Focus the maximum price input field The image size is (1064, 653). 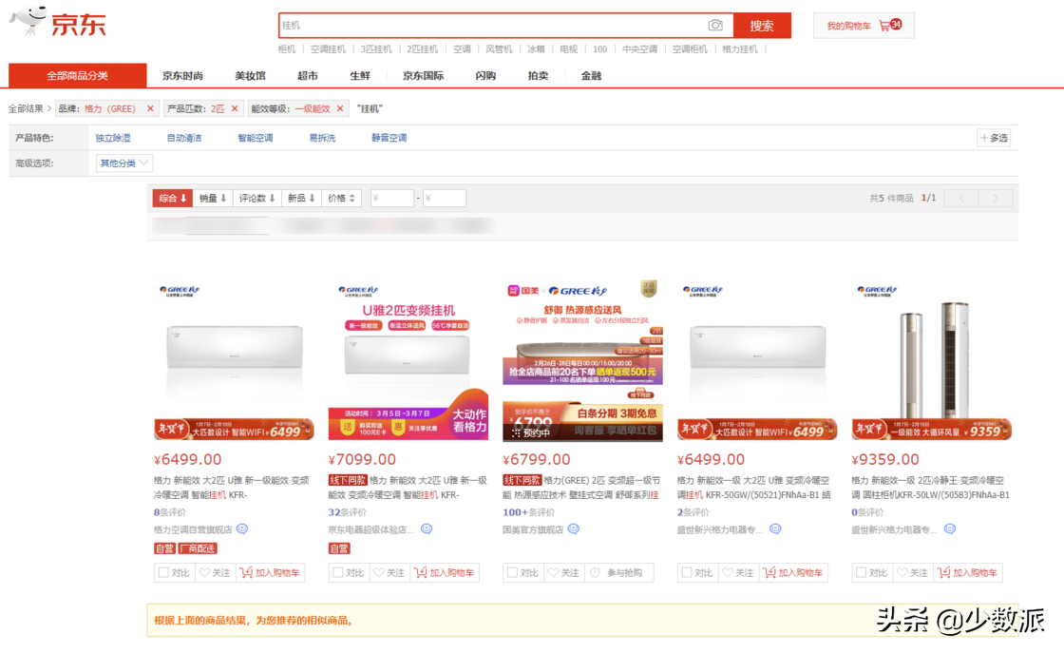point(445,199)
